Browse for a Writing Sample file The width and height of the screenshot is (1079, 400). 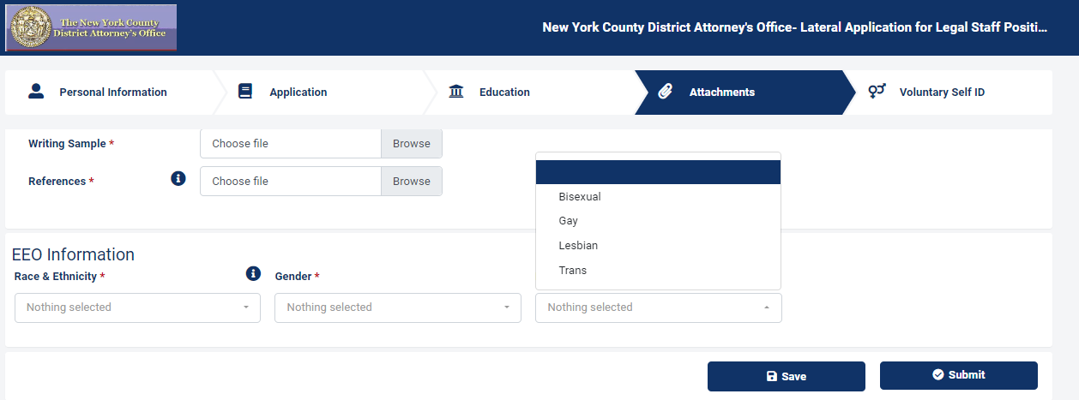click(x=412, y=144)
